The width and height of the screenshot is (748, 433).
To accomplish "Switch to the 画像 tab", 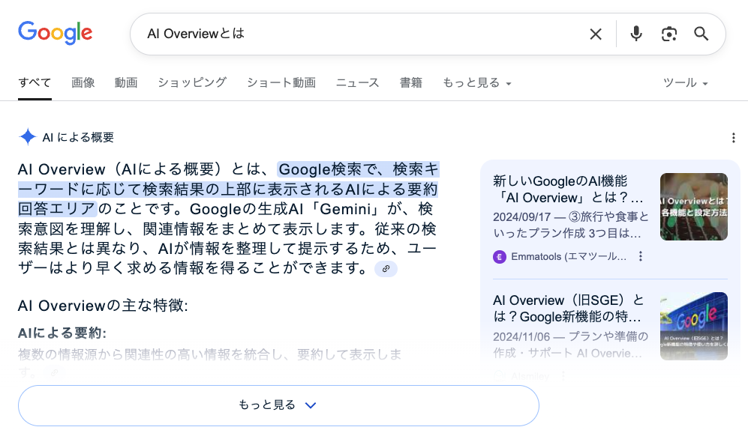I will (83, 83).
